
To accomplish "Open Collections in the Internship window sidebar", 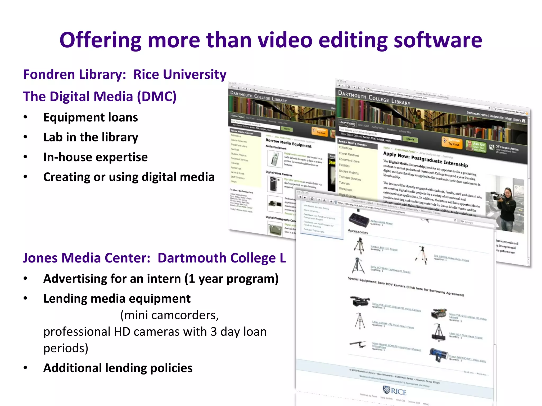I will tap(345, 148).
